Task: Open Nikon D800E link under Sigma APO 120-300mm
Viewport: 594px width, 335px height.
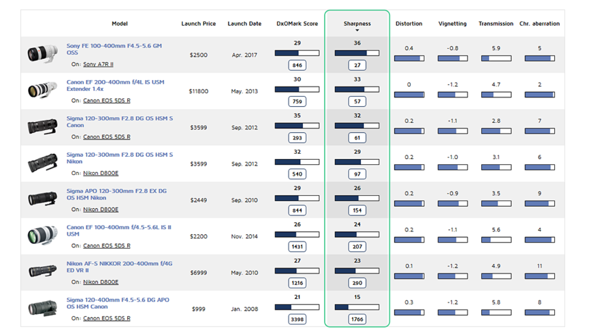Action: [x=101, y=209]
